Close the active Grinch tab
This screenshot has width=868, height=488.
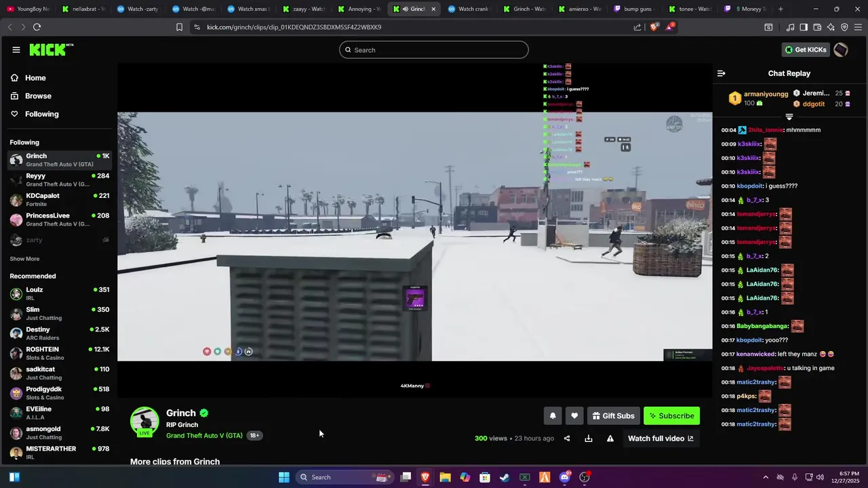[433, 9]
